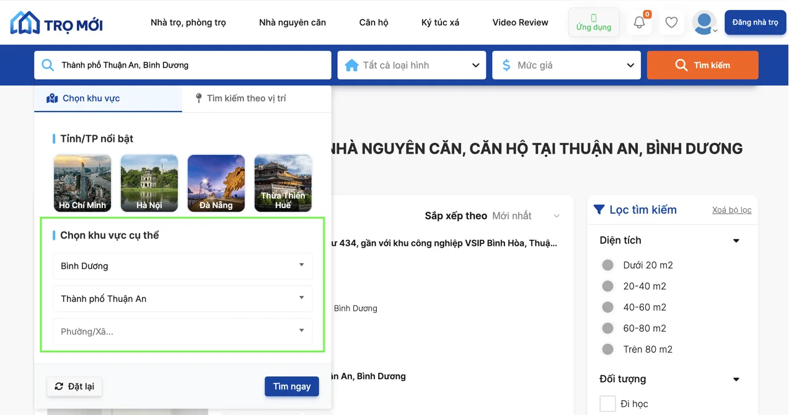This screenshot has height=415, width=789.
Task: Click the dollar icon in Mức giá
Action: coord(506,65)
